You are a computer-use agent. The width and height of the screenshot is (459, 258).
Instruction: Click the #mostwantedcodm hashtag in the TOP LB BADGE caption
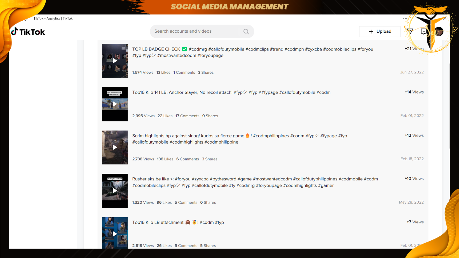[x=177, y=56]
